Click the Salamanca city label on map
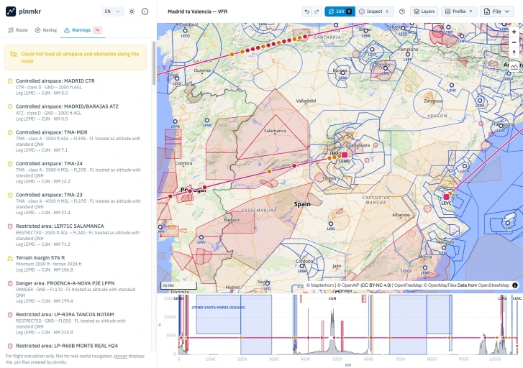The image size is (523, 368). (275, 131)
